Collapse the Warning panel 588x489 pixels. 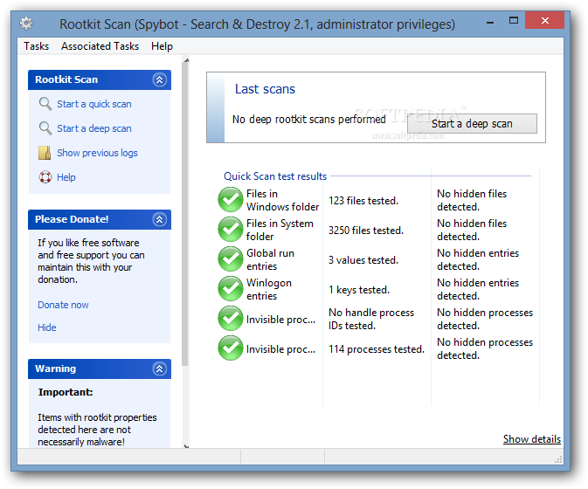pyautogui.click(x=159, y=368)
